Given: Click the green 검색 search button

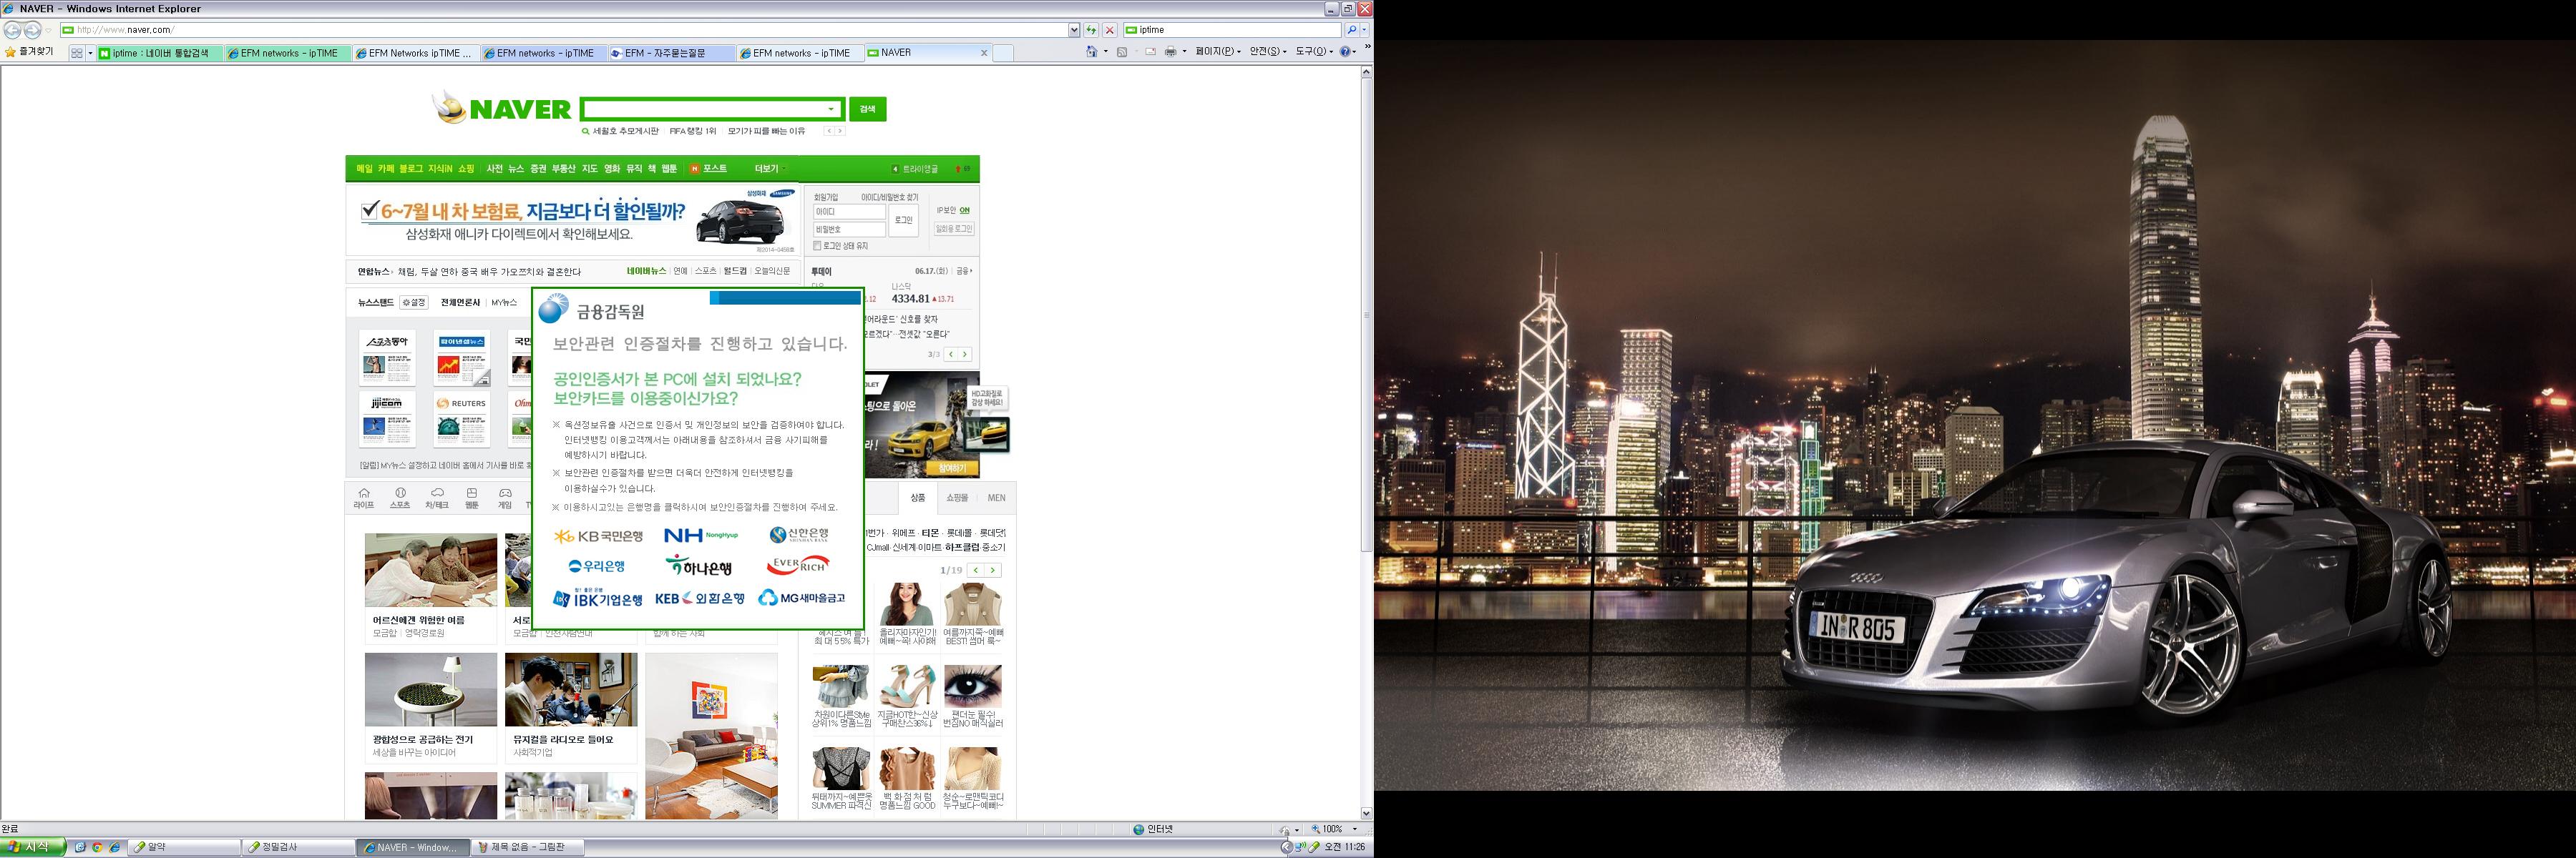Looking at the screenshot, I should 867,109.
